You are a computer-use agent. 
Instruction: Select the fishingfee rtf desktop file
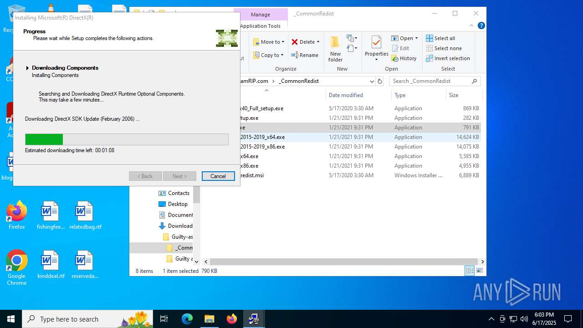[51, 215]
